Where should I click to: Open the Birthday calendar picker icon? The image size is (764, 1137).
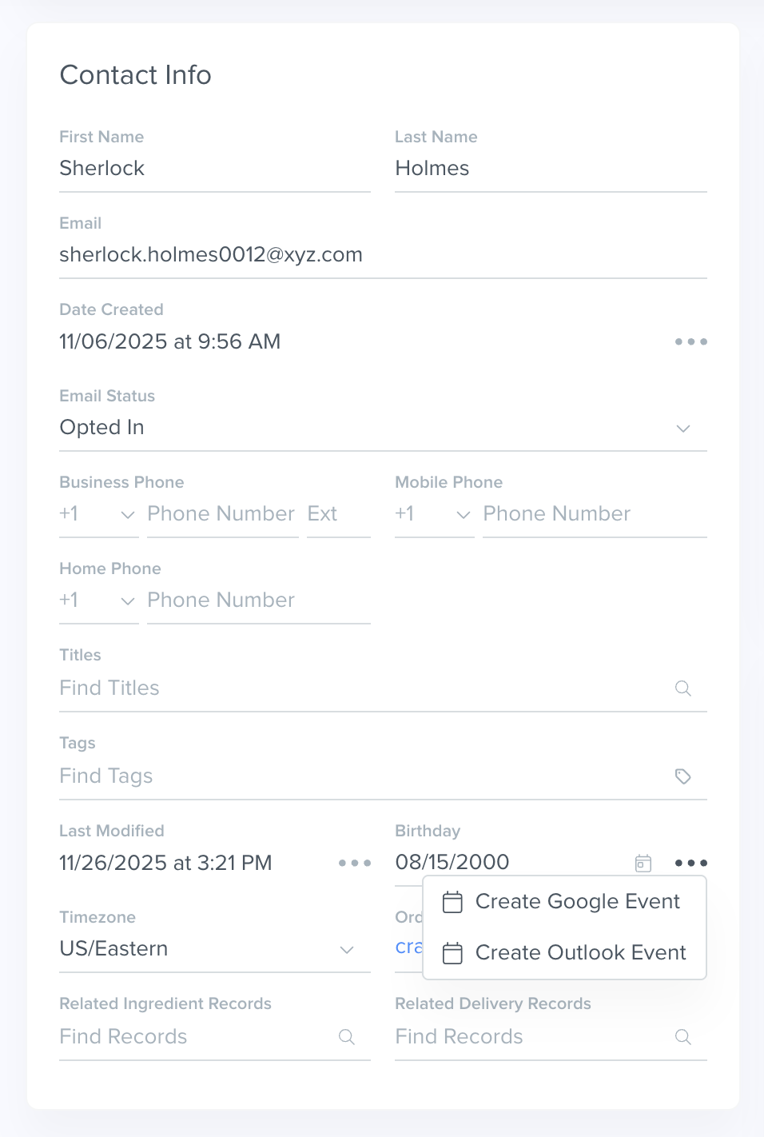pyautogui.click(x=643, y=863)
